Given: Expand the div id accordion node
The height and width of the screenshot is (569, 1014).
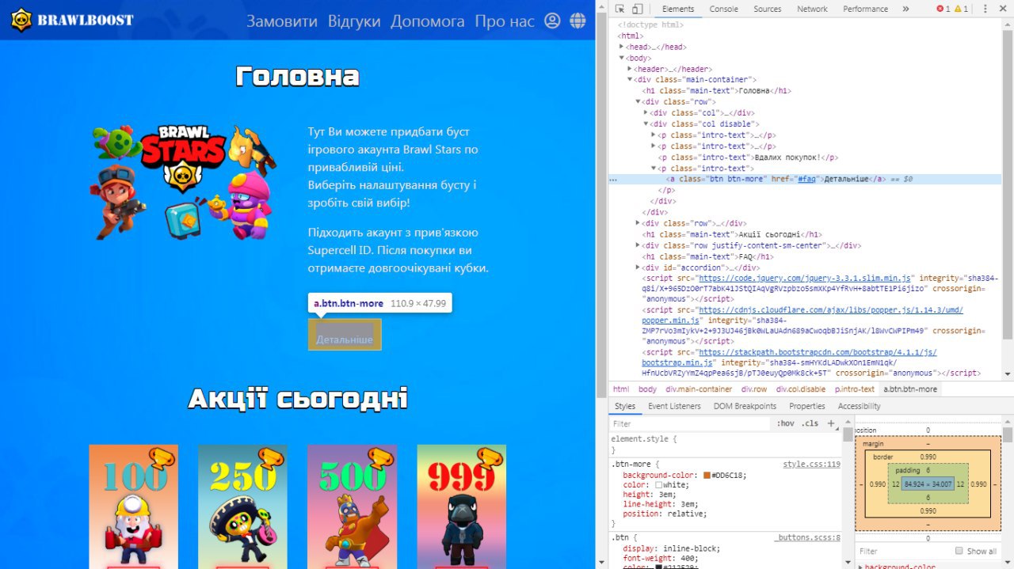Looking at the screenshot, I should point(638,267).
